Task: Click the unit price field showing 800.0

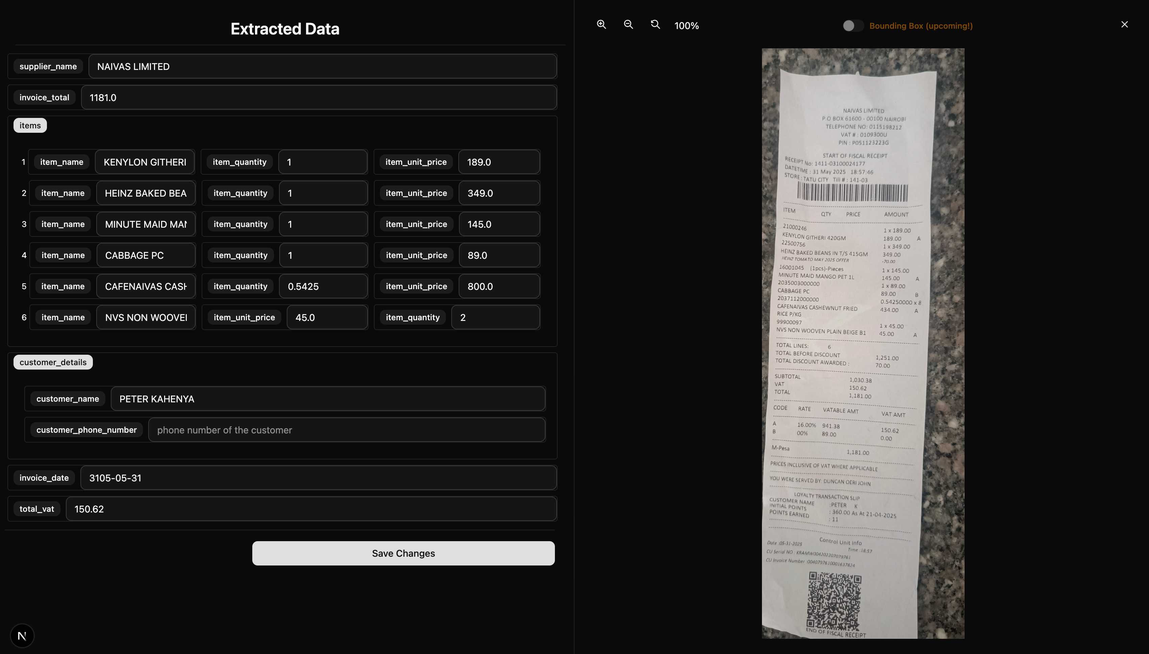Action: point(499,286)
